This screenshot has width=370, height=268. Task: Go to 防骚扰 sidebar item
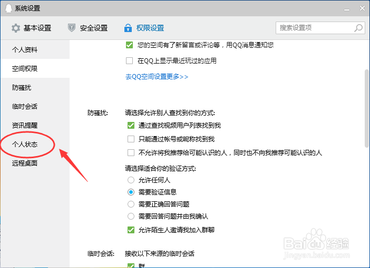click(x=35, y=88)
